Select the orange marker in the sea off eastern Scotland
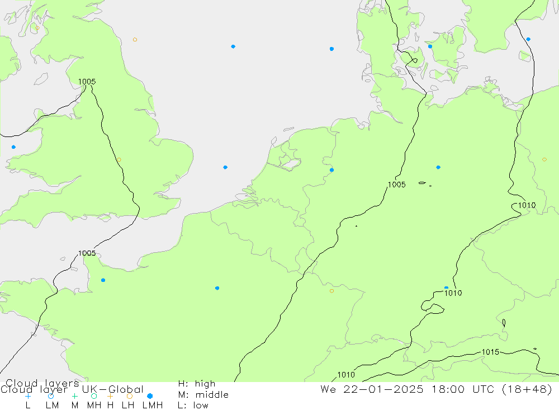This screenshot has height=410, width=559. (x=135, y=40)
